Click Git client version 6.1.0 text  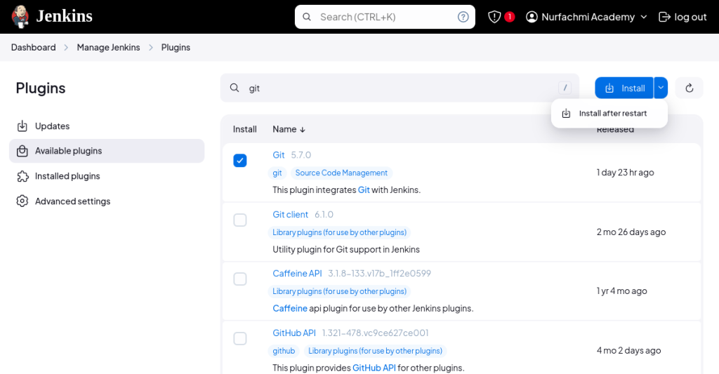324,215
